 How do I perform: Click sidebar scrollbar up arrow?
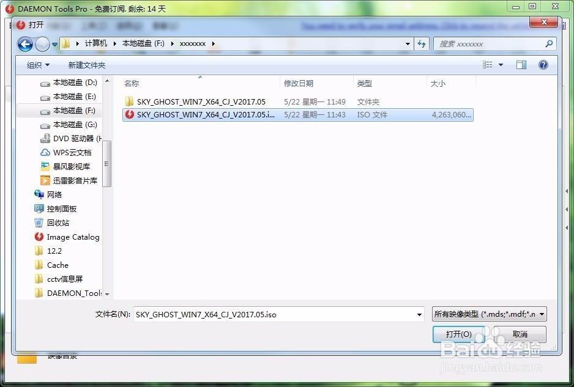pos(107,81)
